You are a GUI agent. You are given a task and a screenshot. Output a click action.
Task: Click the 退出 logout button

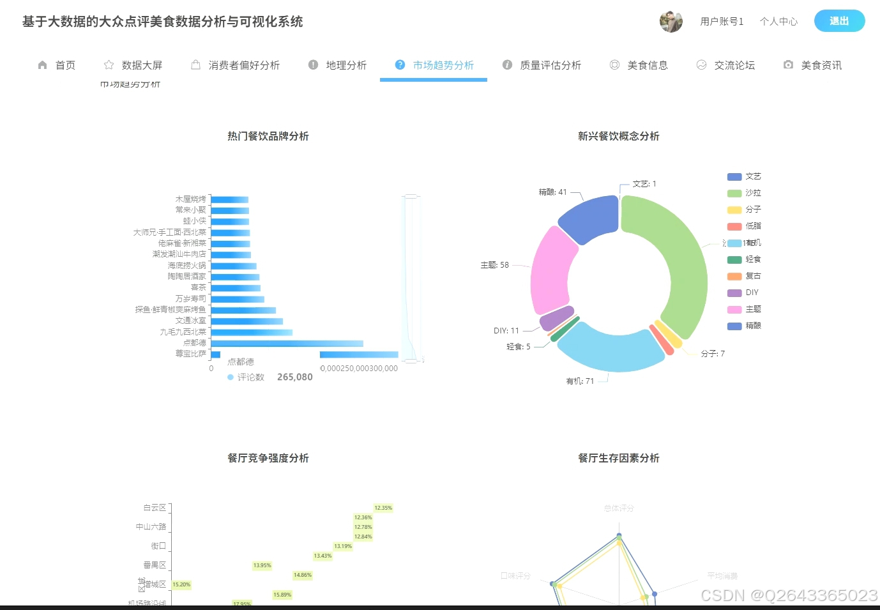[x=839, y=20]
